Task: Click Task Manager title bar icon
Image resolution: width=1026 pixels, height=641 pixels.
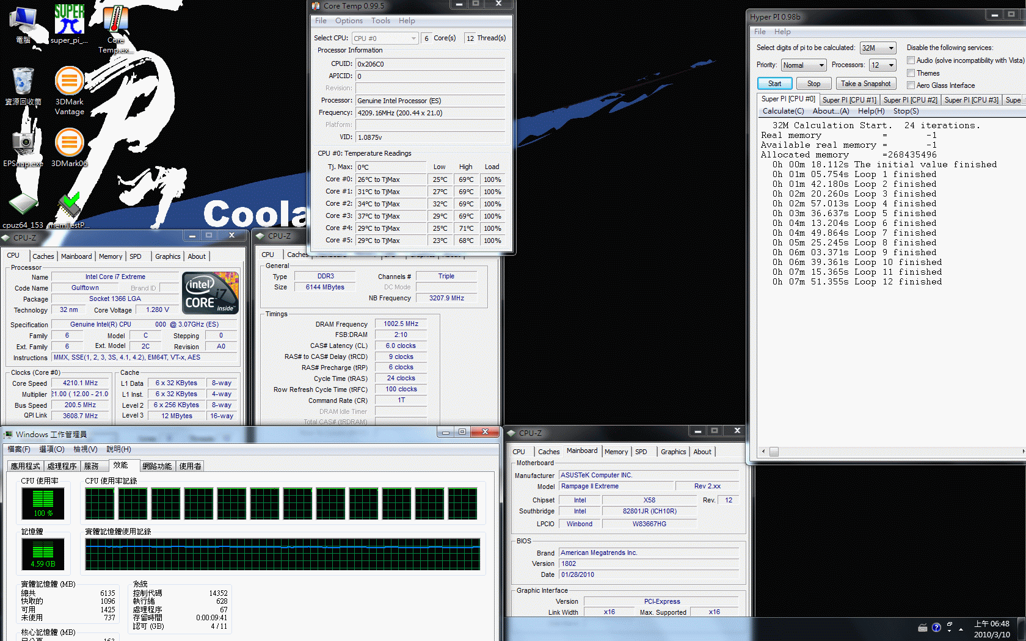Action: coord(8,434)
